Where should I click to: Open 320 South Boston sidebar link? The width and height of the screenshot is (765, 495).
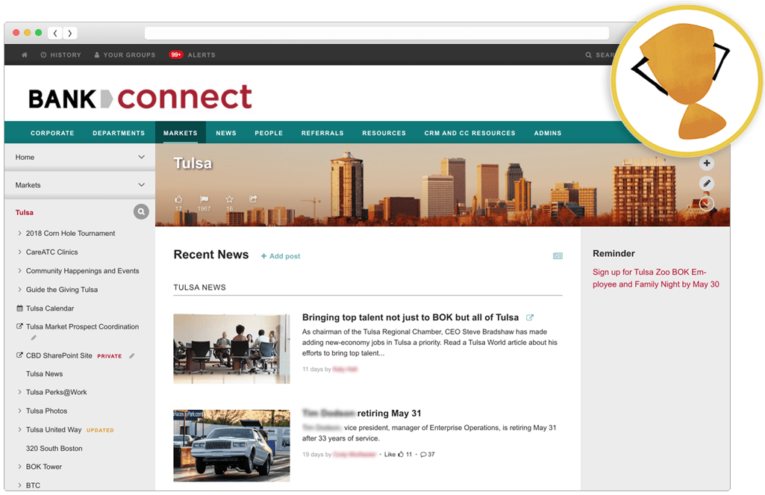coord(54,449)
